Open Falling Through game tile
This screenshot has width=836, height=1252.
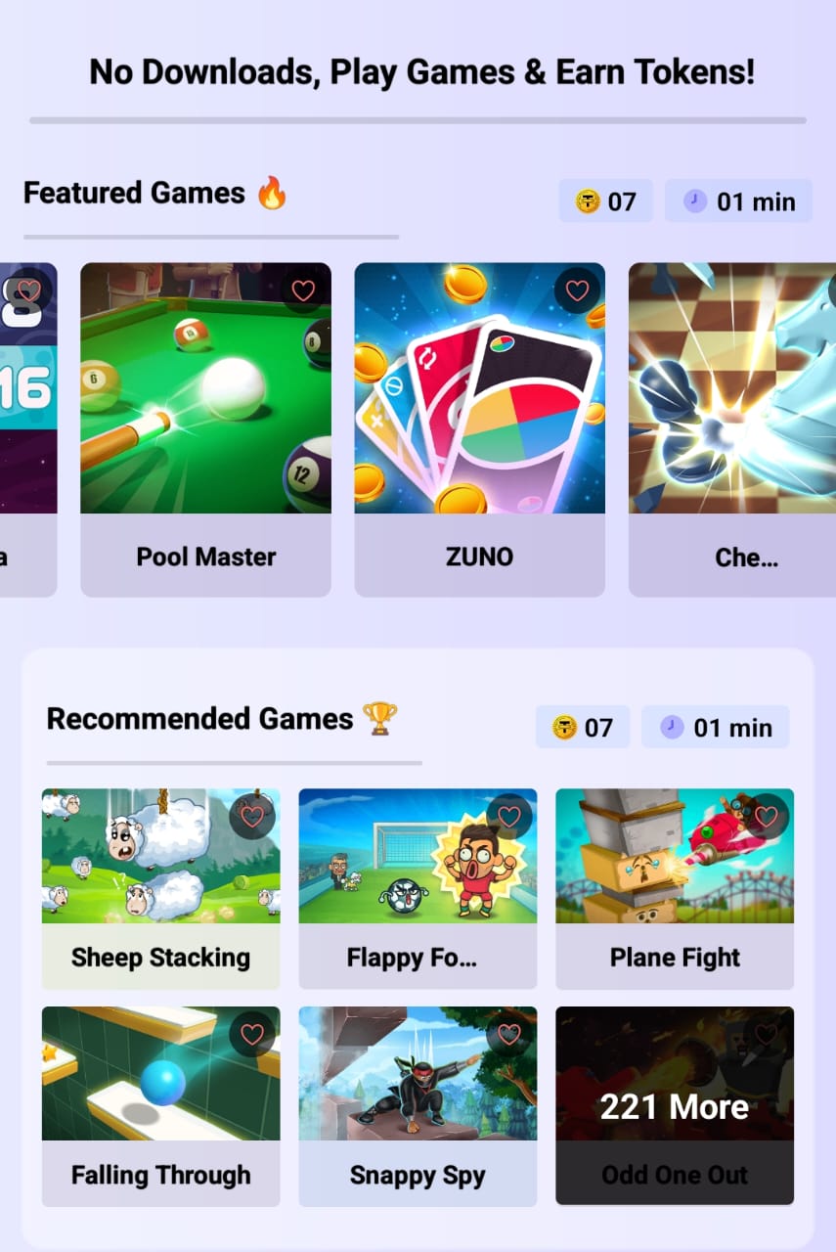click(160, 1106)
